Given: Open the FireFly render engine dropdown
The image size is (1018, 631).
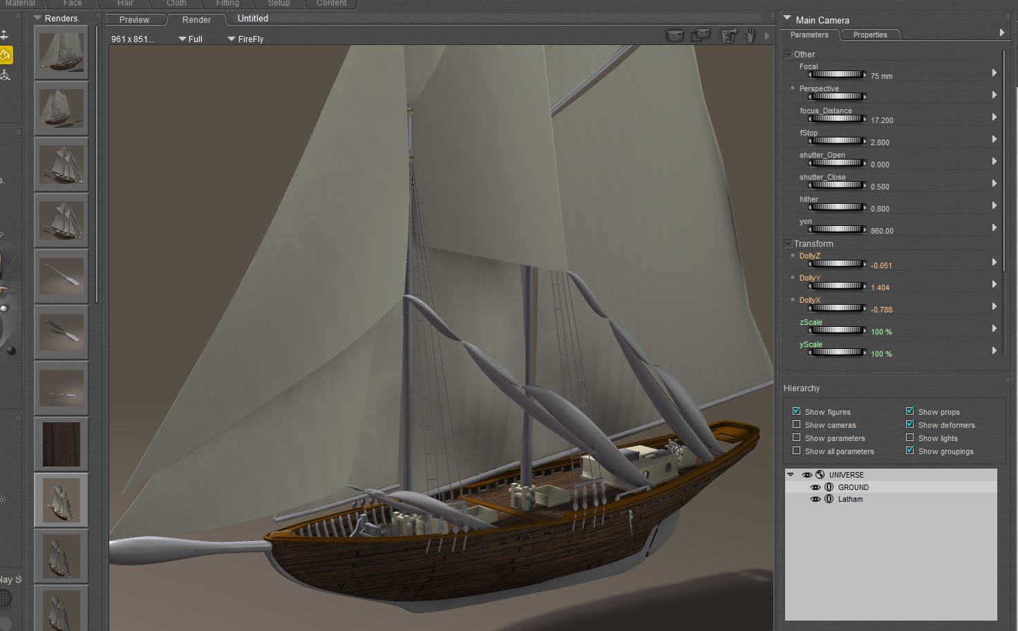Looking at the screenshot, I should 245,39.
